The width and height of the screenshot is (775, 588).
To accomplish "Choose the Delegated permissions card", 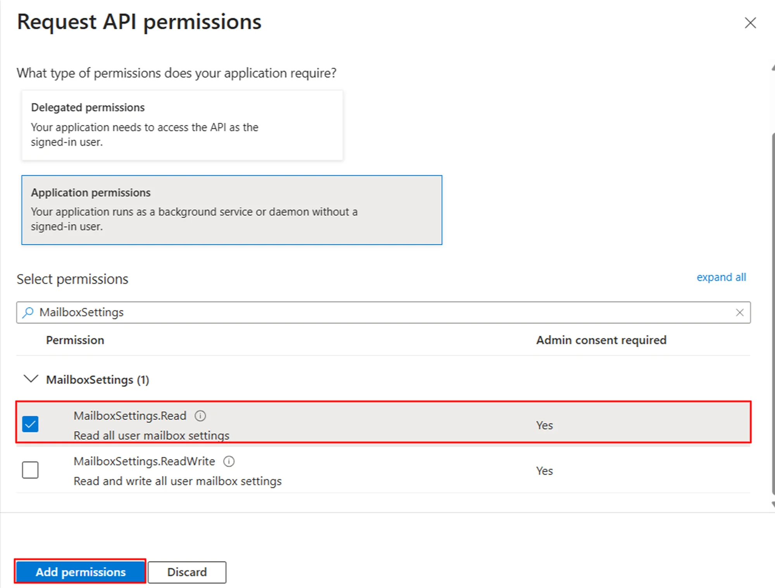I will pos(182,125).
